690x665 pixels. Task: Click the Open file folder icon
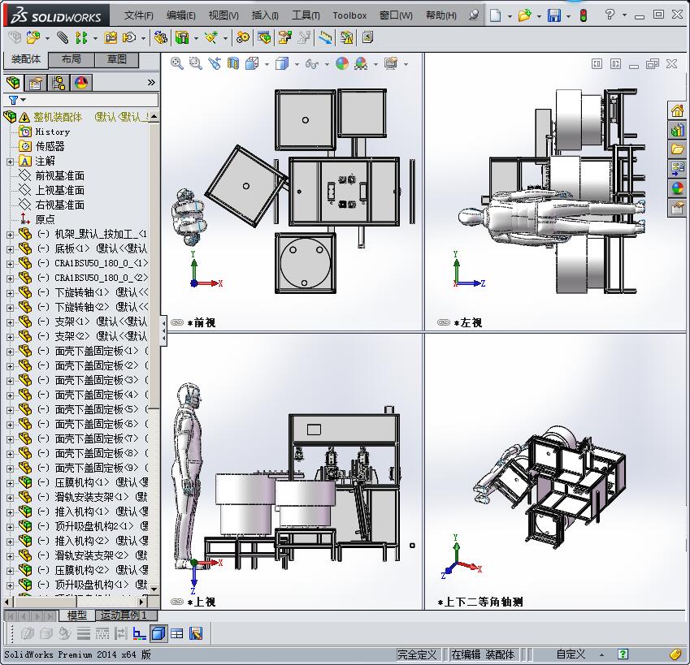coord(524,15)
